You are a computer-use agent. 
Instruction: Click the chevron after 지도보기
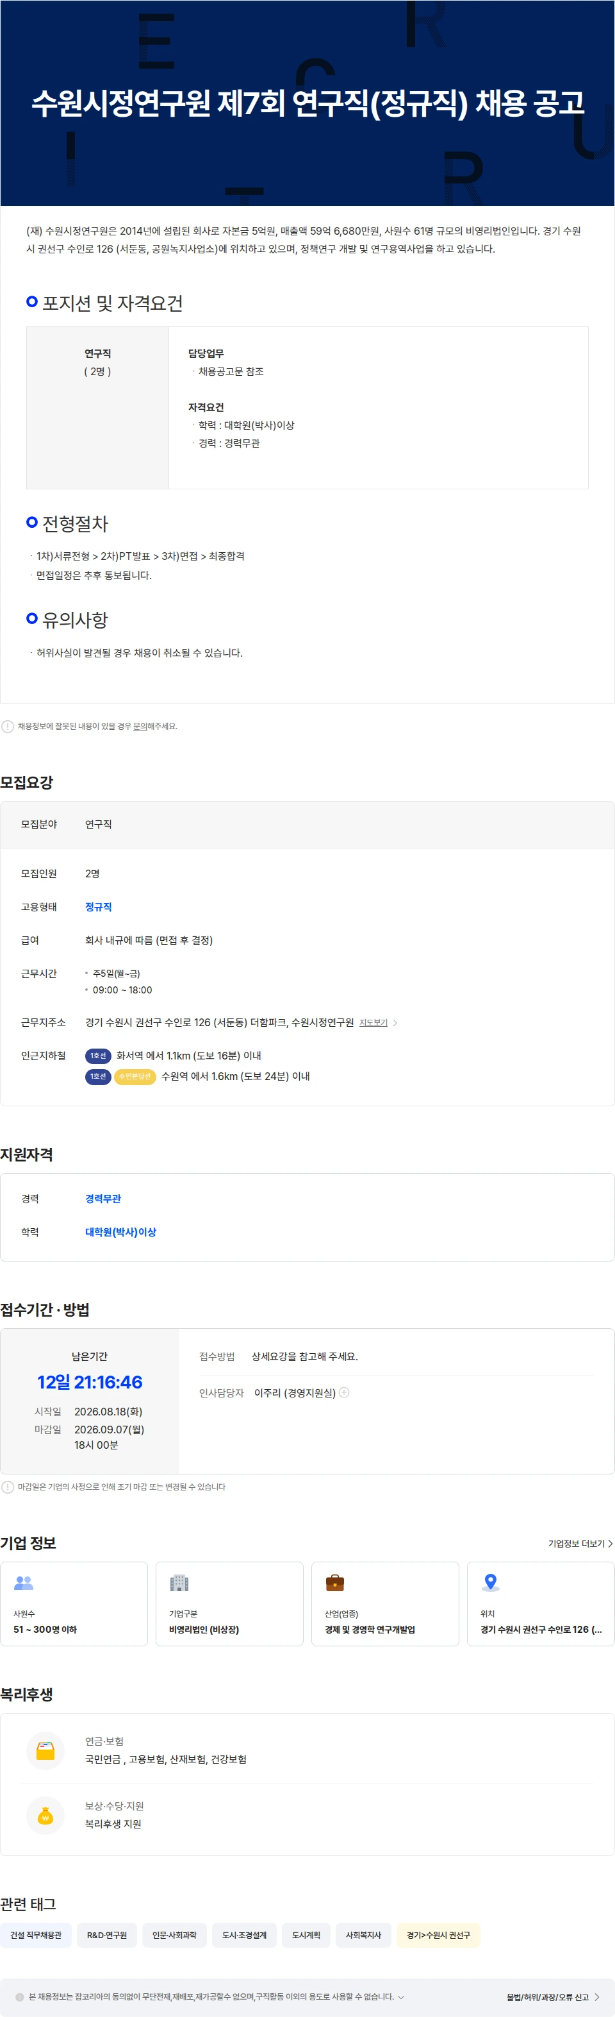(395, 1022)
